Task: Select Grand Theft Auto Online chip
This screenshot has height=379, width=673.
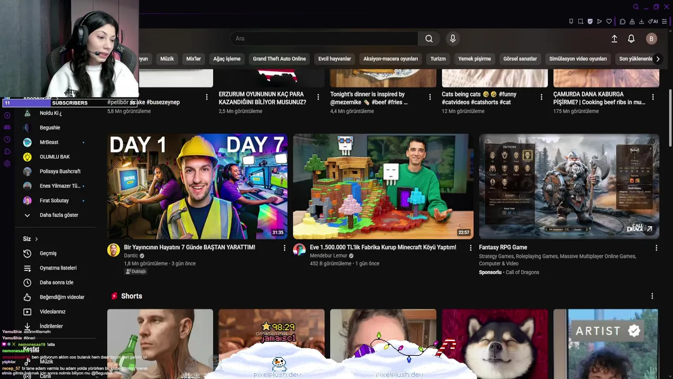Action: coord(279,59)
